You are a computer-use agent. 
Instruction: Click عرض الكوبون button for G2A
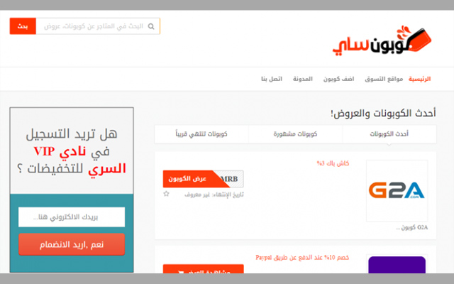[x=183, y=178]
